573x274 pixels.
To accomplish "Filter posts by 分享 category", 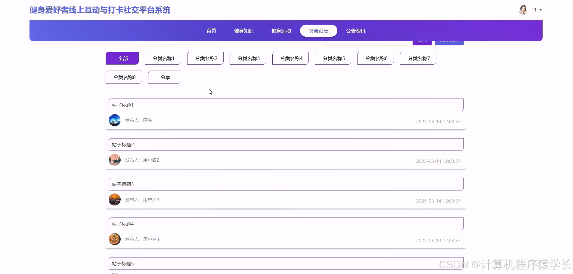I will click(165, 77).
